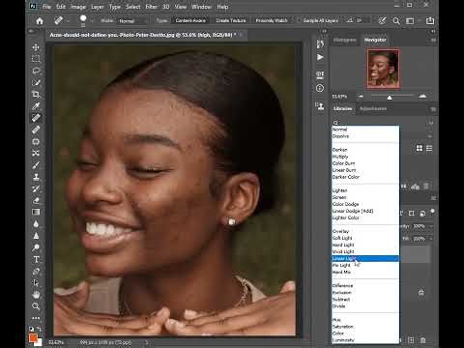Screen dimensions: 464x348
Task: Open the Libraries panel menu
Action: tap(433, 109)
